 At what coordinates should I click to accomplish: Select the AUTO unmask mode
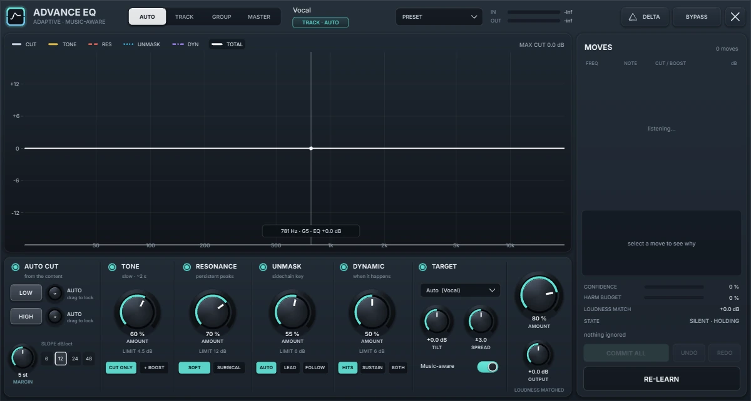point(267,367)
